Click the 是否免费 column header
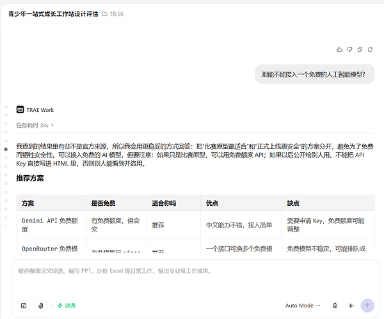Image resolution: width=384 pixels, height=319 pixels. 116,203
